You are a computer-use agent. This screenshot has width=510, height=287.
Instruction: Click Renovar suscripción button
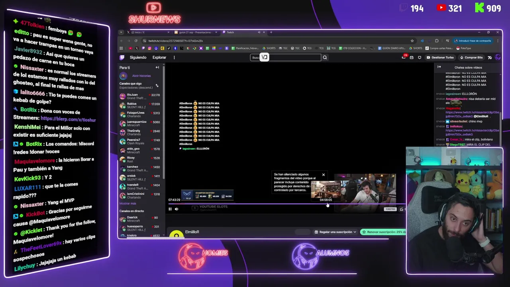(x=384, y=232)
